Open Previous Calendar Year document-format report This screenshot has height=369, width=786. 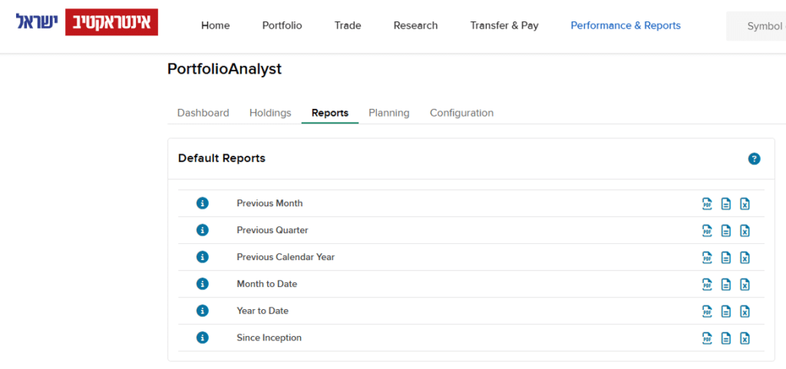[726, 257]
